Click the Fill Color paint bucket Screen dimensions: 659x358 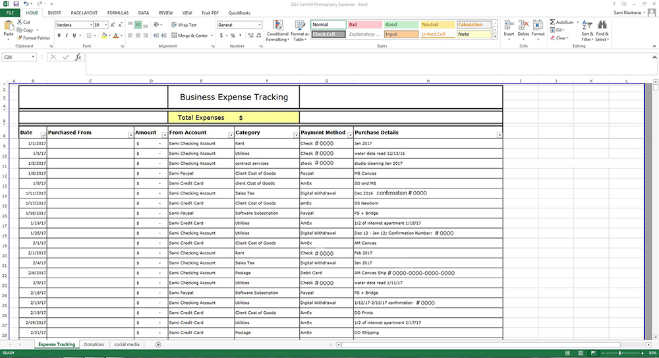coord(104,36)
